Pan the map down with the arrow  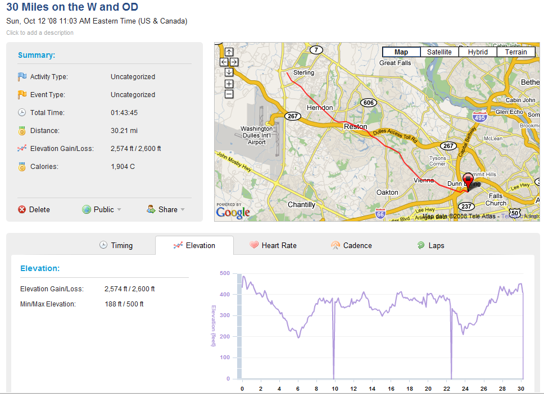tap(229, 72)
